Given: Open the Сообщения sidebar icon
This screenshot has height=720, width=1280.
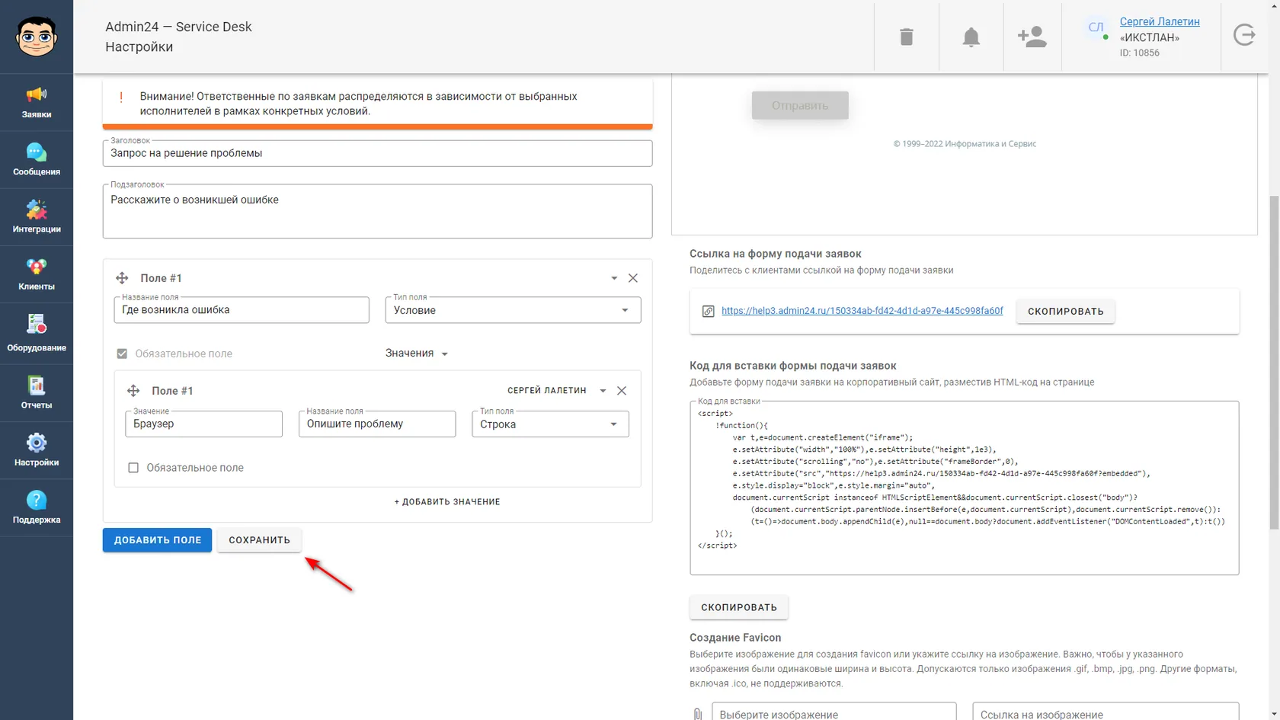Looking at the screenshot, I should click(37, 160).
